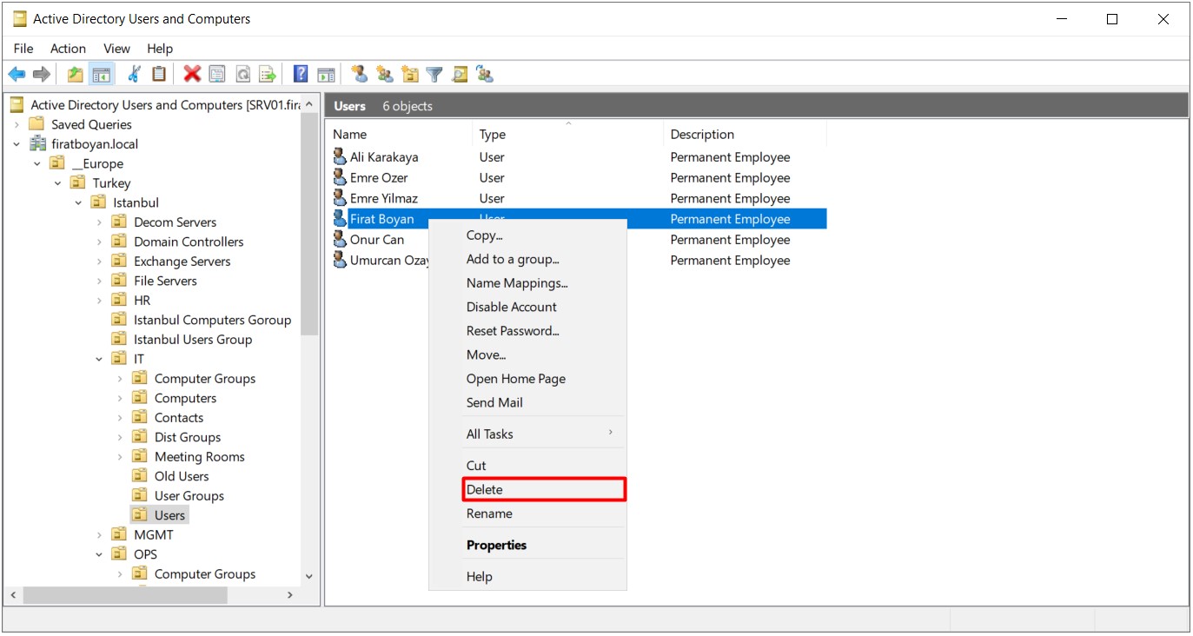Expand the Decom Servers node

[x=99, y=222]
